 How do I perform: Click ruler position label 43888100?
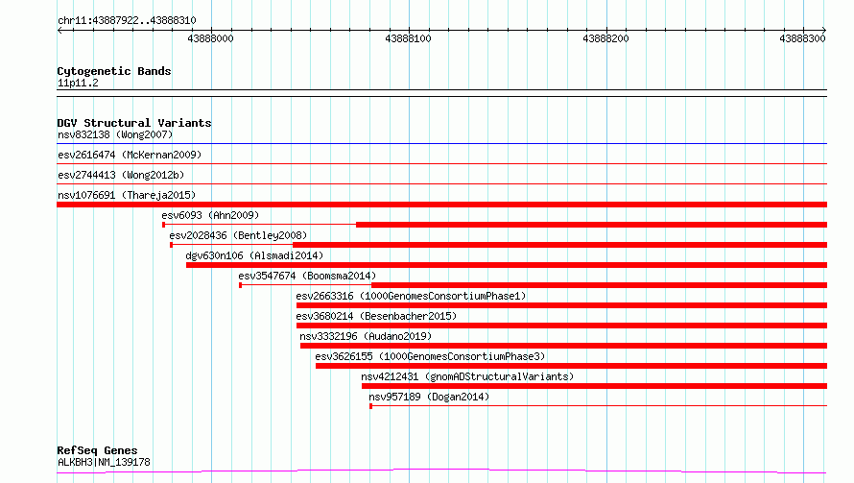click(x=408, y=38)
